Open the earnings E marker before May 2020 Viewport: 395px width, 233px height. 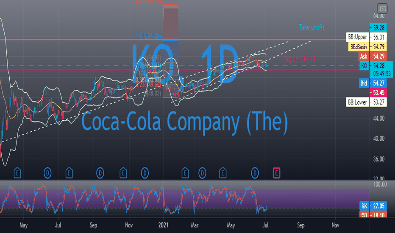tap(17, 173)
